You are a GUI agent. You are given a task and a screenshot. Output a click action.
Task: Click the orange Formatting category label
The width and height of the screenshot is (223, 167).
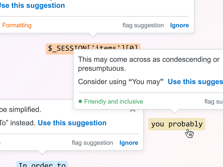click(x=17, y=25)
